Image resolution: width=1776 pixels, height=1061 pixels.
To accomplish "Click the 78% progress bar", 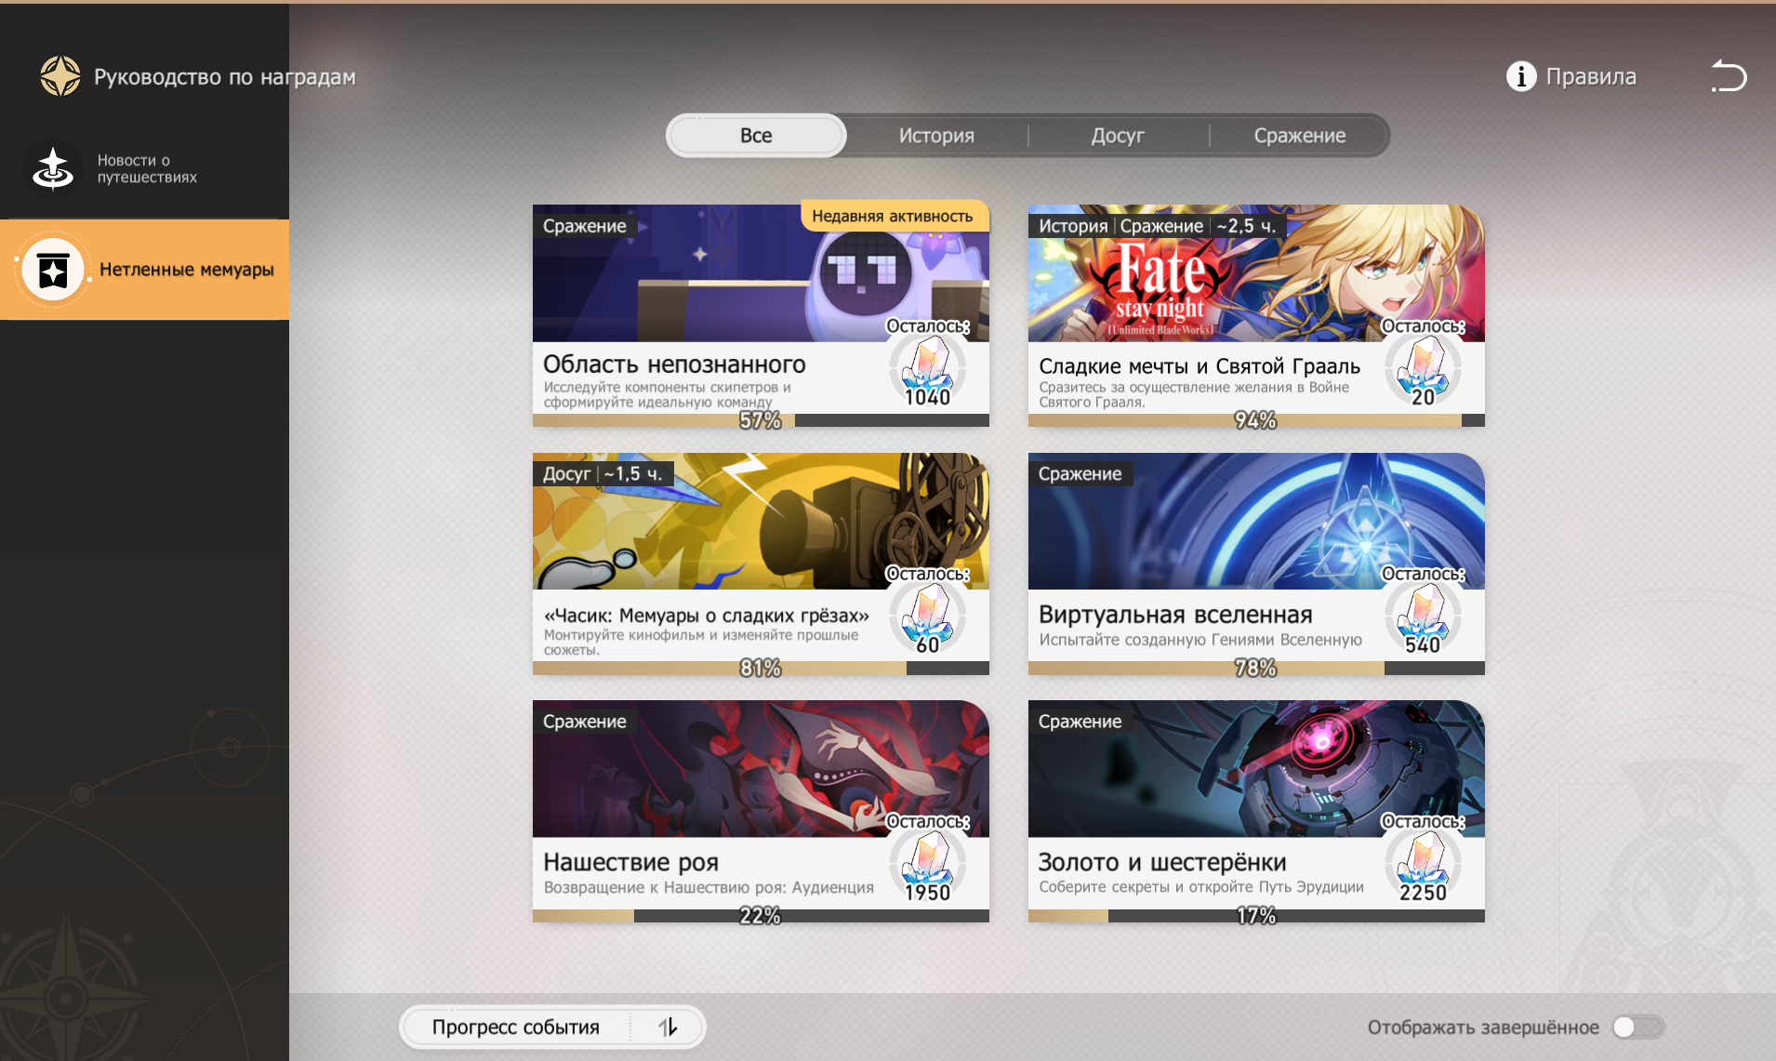I will point(1256,669).
